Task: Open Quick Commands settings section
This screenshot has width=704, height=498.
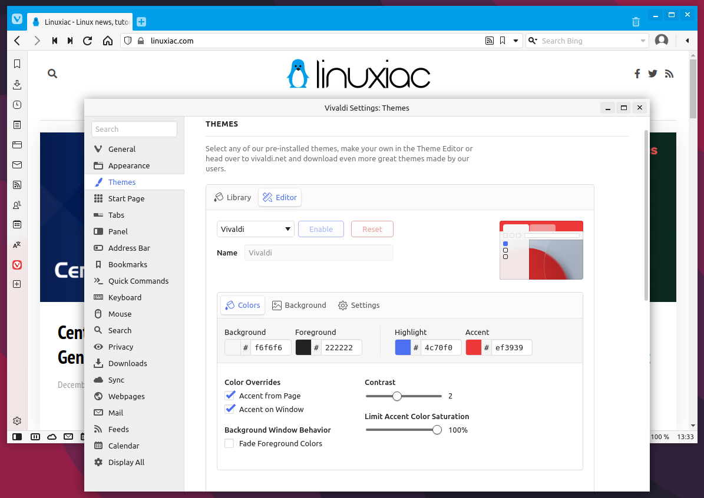Action: [134, 281]
